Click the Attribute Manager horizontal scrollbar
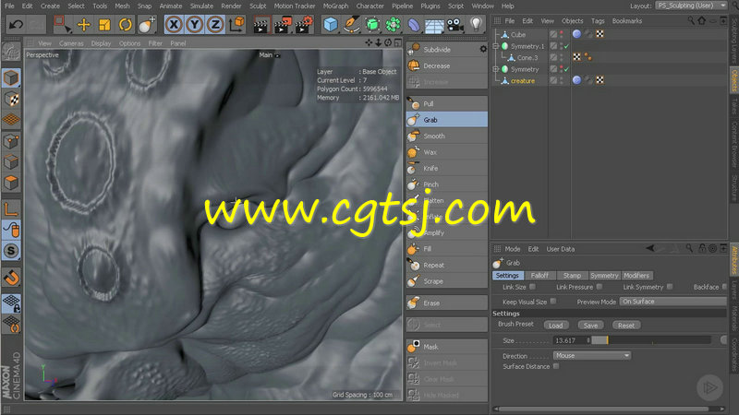This screenshot has height=415, width=739. 603,409
